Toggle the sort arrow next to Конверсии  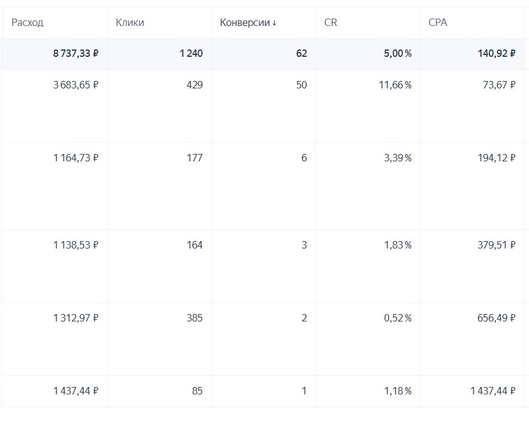click(274, 23)
